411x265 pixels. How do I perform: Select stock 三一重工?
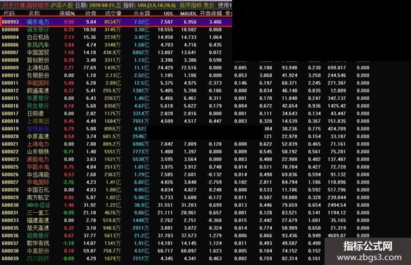click(x=38, y=213)
